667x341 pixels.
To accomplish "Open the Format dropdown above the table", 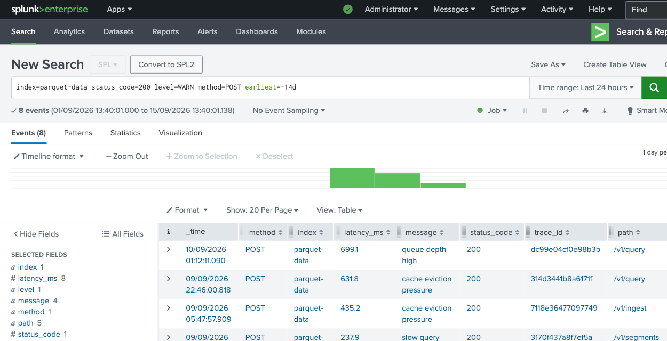I will (187, 210).
